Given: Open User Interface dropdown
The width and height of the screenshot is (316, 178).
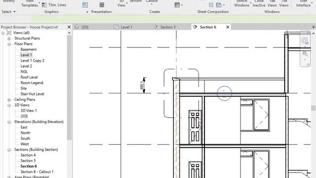Looking at the screenshot, I should (304, 3).
